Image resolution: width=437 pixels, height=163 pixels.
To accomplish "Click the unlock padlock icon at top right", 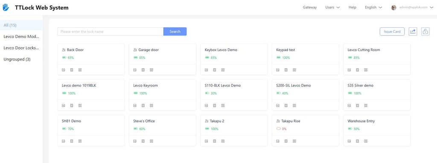I will (425, 31).
